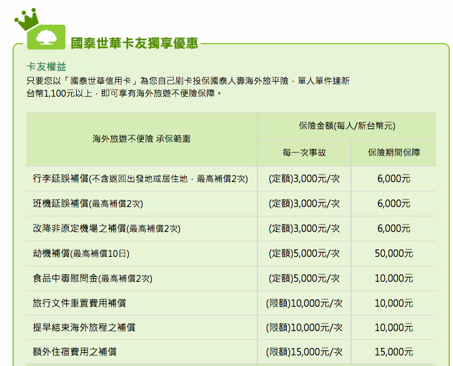Click (限額)10,000元/次 in 提早結束海外旅程 row
Image resolution: width=453 pixels, height=366 pixels.
coord(304,328)
